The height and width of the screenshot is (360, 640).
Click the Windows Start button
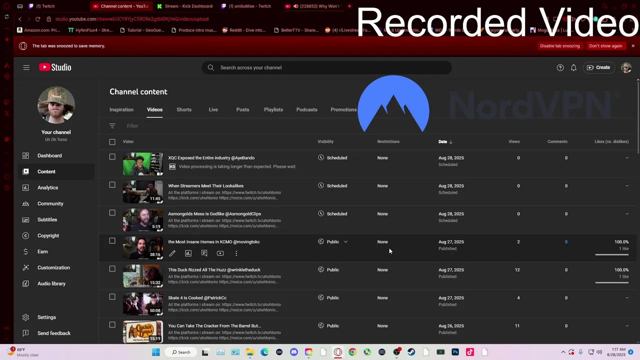coord(155,352)
